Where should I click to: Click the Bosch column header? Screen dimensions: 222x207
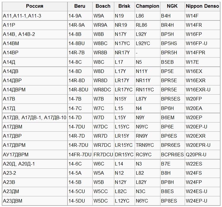[x=103, y=6]
